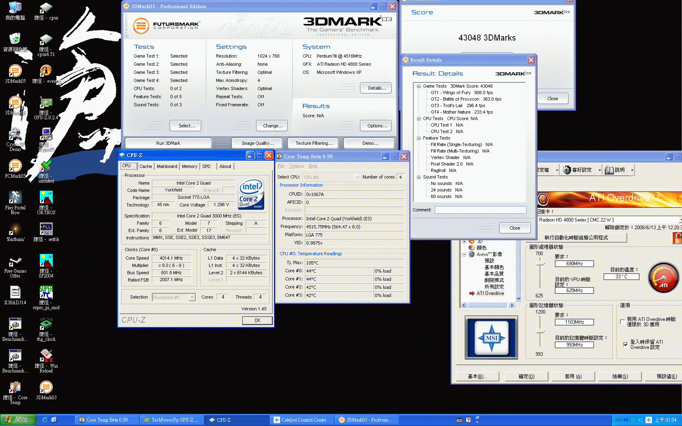Select ATI Overdrive in the Catalyst tree
Screen dimensions: 682x426
pos(490,293)
